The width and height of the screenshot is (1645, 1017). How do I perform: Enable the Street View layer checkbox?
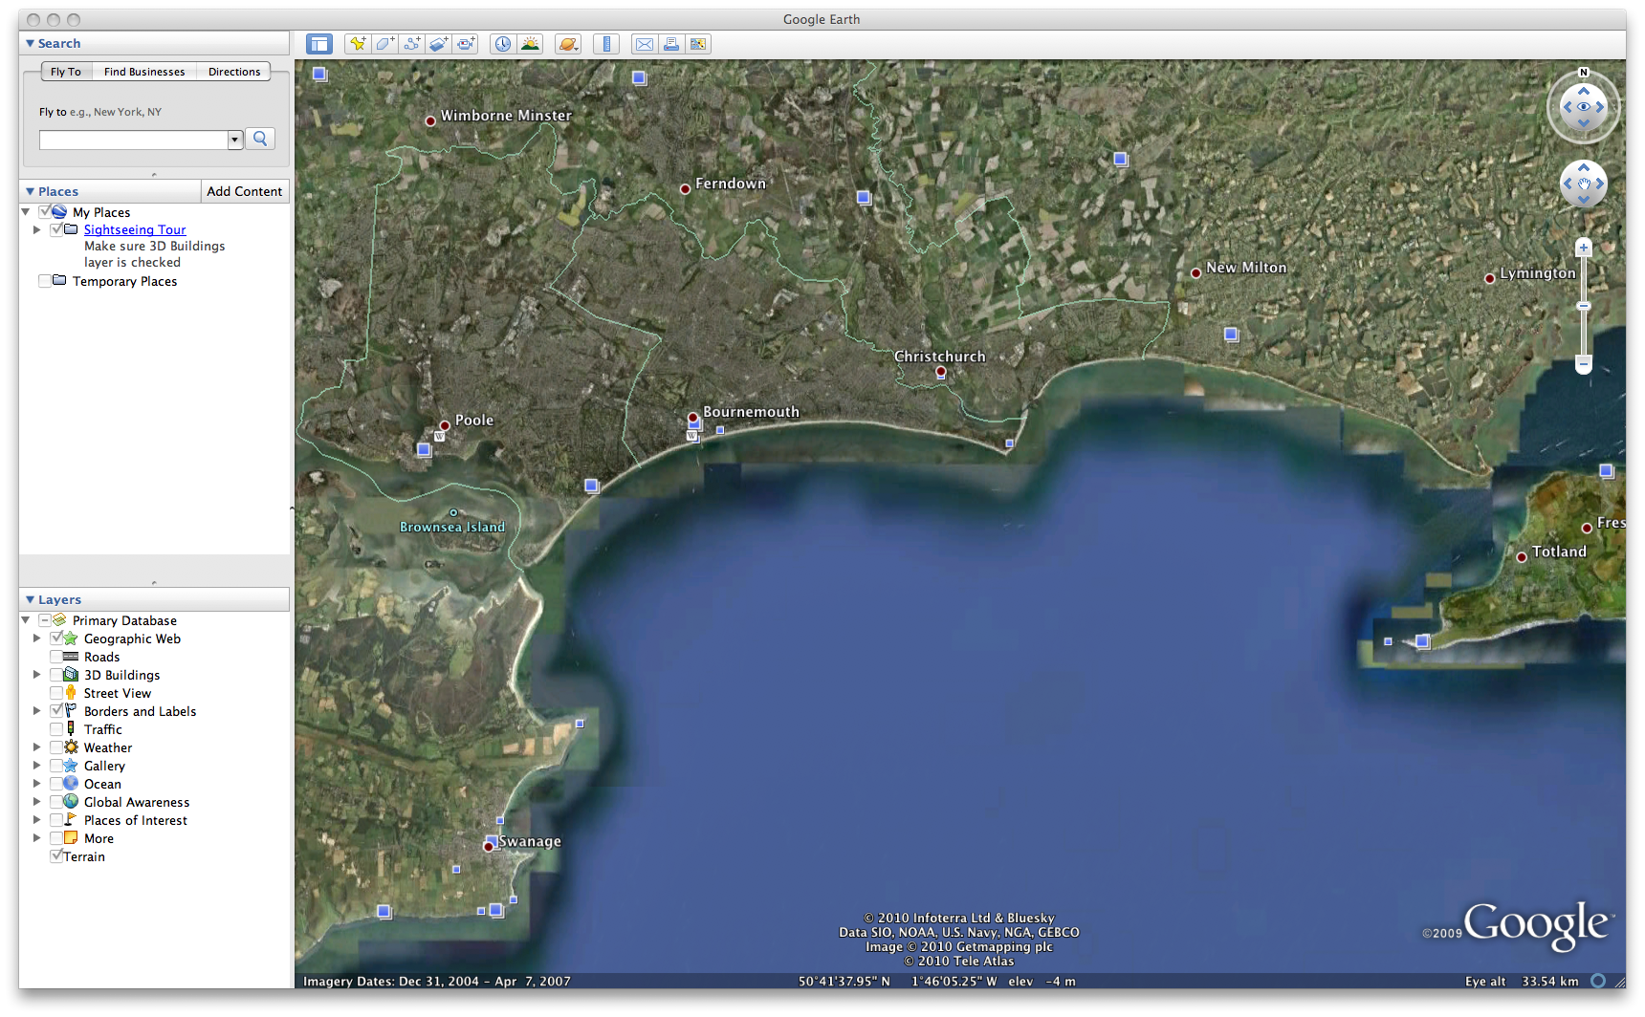56,693
